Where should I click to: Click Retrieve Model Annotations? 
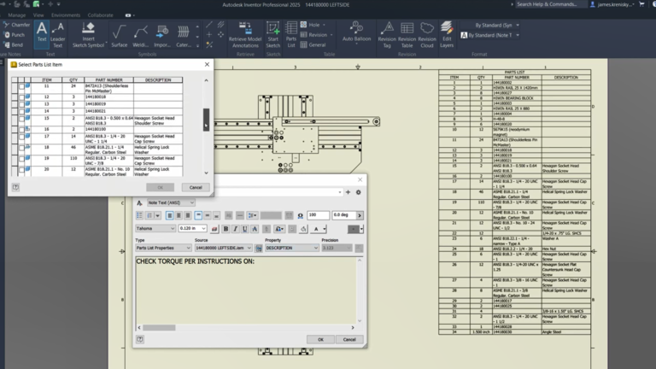245,34
